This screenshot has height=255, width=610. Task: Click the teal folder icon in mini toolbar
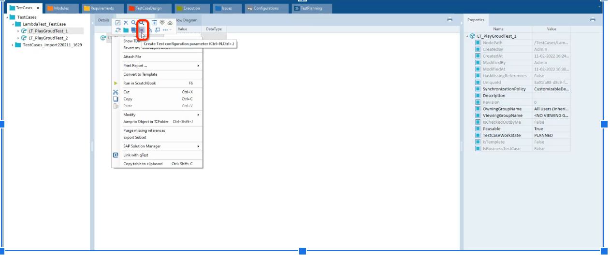pos(126,30)
